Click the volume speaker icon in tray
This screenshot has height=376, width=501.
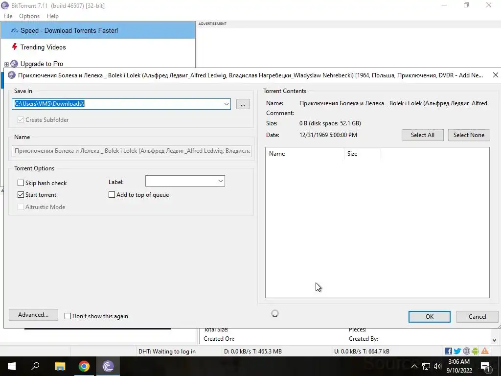point(437,366)
